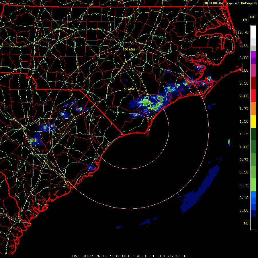Click the 0.10 legend value
The width and height of the screenshot is (258, 258).
pos(244,198)
